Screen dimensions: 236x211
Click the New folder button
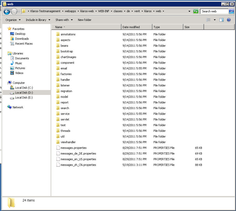coord(85,20)
